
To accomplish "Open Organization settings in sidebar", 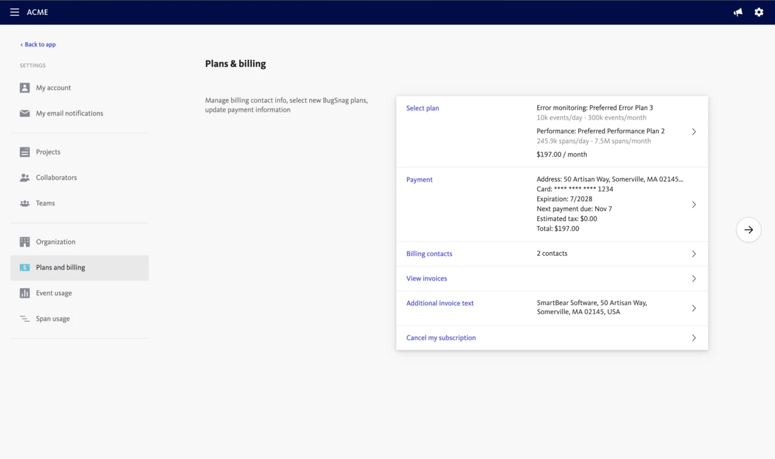I will click(80, 242).
